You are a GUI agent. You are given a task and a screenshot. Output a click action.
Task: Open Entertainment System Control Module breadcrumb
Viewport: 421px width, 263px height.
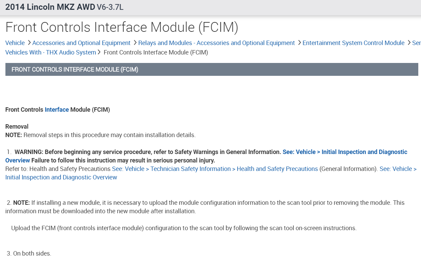click(353, 43)
